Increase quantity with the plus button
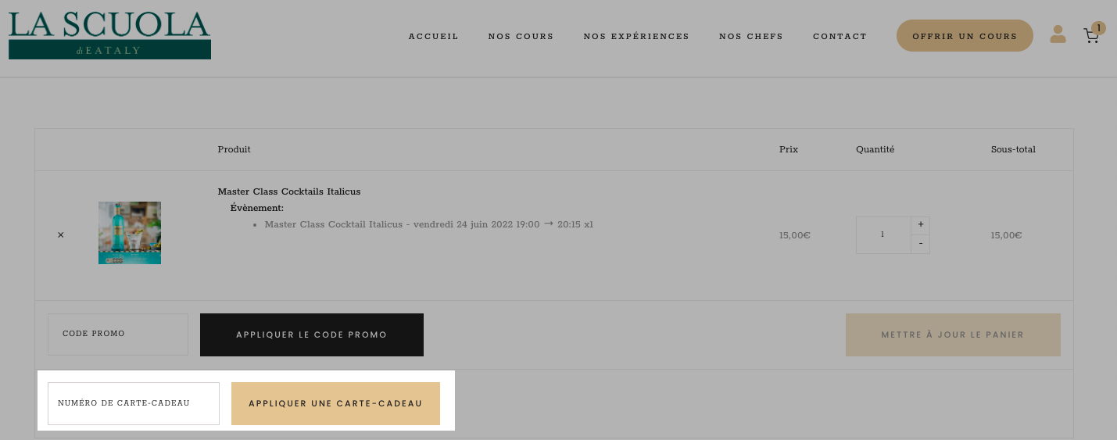1117x440 pixels. pyautogui.click(x=921, y=225)
